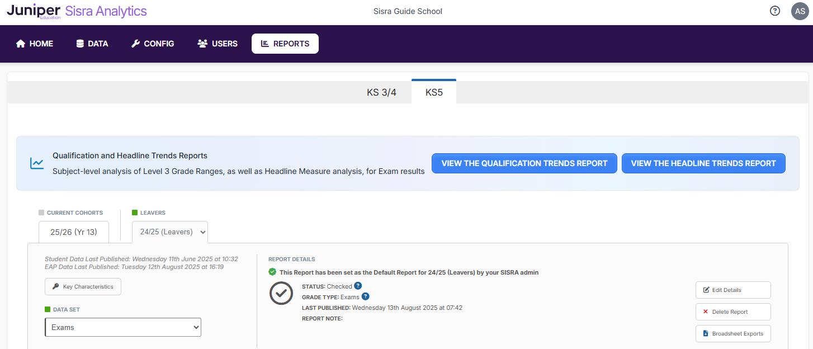
Task: View the Headline Trends Report
Action: pyautogui.click(x=703, y=163)
